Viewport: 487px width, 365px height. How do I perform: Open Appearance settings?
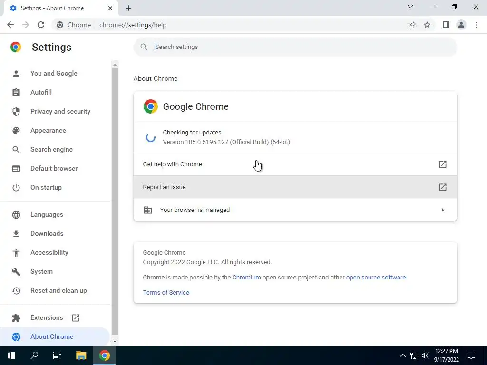[x=55, y=130]
